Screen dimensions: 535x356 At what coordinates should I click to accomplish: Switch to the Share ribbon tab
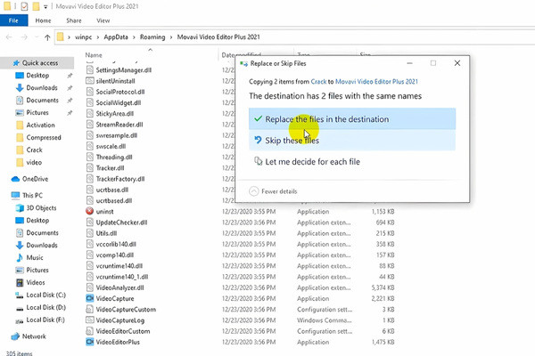pos(74,20)
